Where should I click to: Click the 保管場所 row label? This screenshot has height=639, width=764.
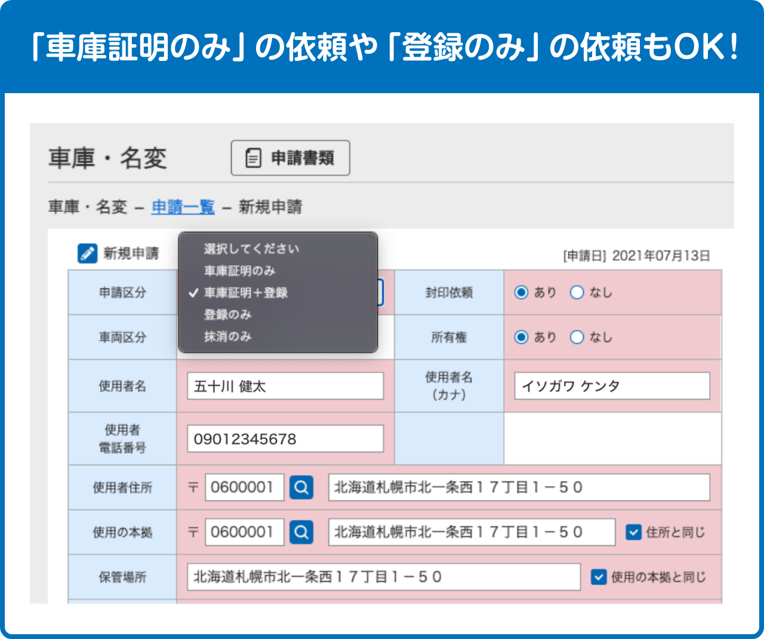pos(122,577)
